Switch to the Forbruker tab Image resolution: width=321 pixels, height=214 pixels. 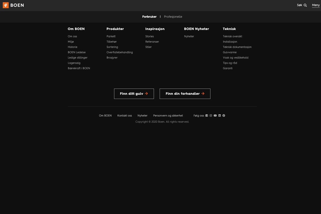(x=149, y=17)
